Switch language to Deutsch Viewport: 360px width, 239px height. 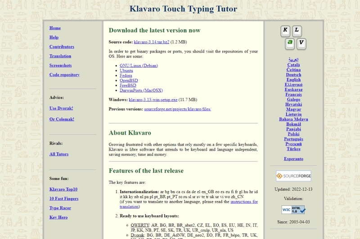click(293, 75)
